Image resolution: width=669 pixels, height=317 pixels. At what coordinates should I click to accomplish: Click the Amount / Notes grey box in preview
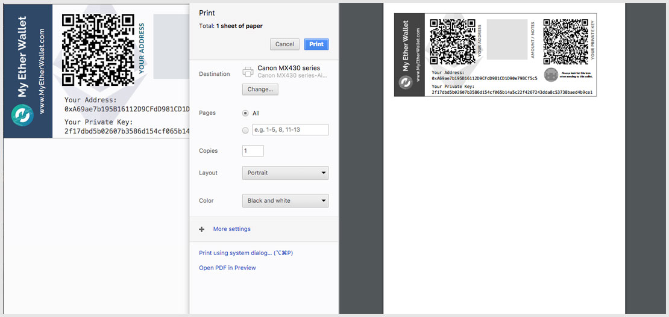(x=507, y=39)
